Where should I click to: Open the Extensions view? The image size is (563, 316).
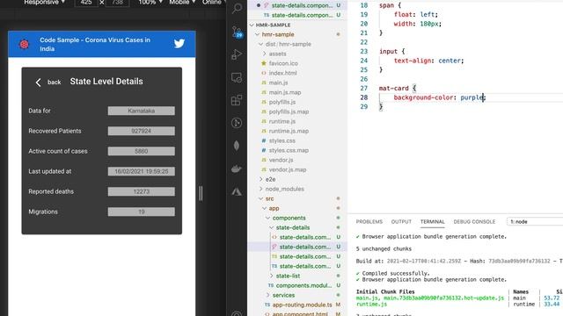point(237,100)
